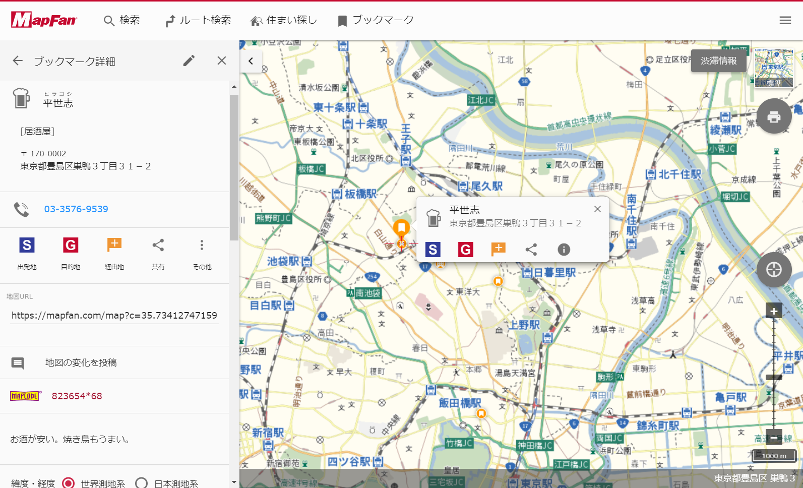
Task: Click the phone handset icon
Action: click(x=21, y=209)
